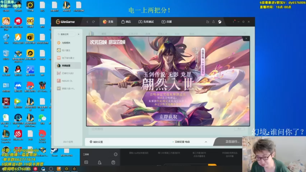
Task: Select NBA2K OL in the sidebar
Action: click(68, 81)
